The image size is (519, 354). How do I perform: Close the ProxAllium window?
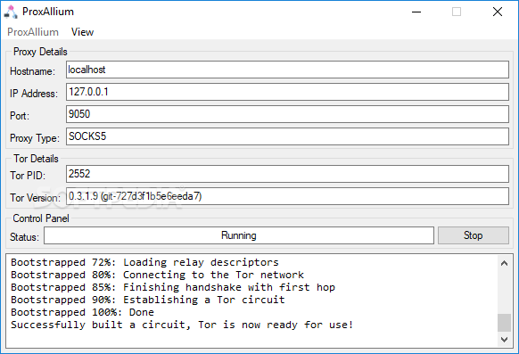(x=498, y=12)
